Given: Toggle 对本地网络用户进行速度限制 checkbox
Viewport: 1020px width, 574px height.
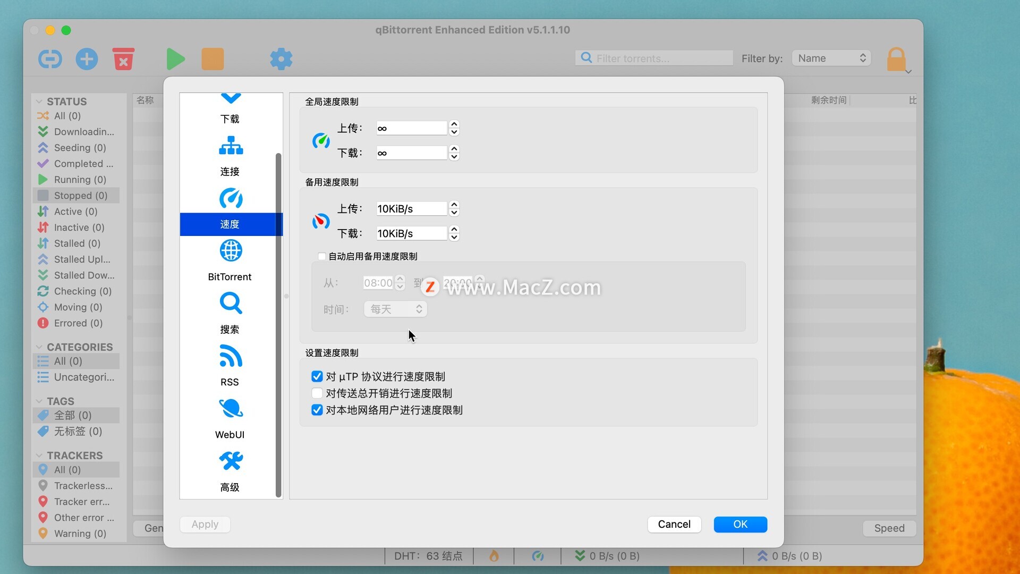Looking at the screenshot, I should click(317, 410).
